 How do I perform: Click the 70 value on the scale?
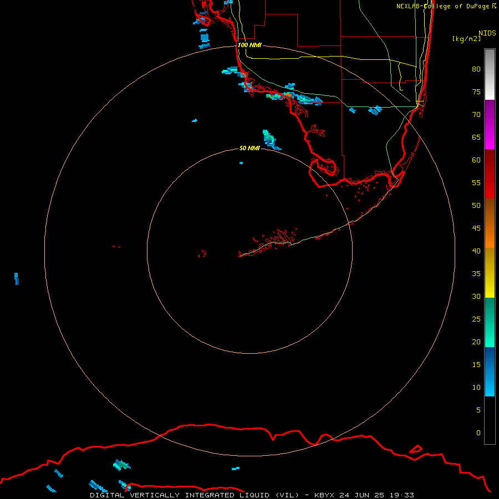tap(476, 115)
